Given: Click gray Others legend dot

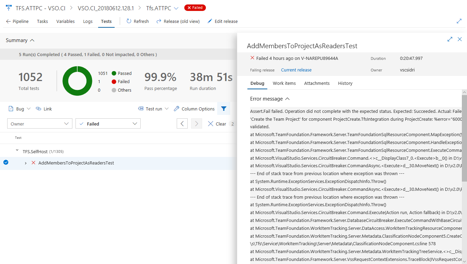Looking at the screenshot, I should 114,90.
